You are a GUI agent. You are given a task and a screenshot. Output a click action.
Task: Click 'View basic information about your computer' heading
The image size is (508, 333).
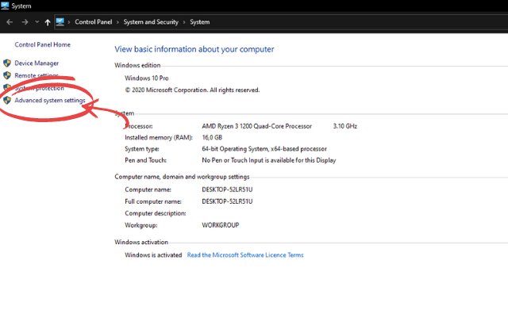point(194,49)
